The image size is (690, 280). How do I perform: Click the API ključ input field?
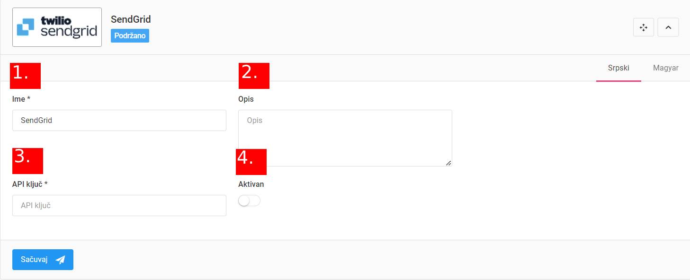119,206
